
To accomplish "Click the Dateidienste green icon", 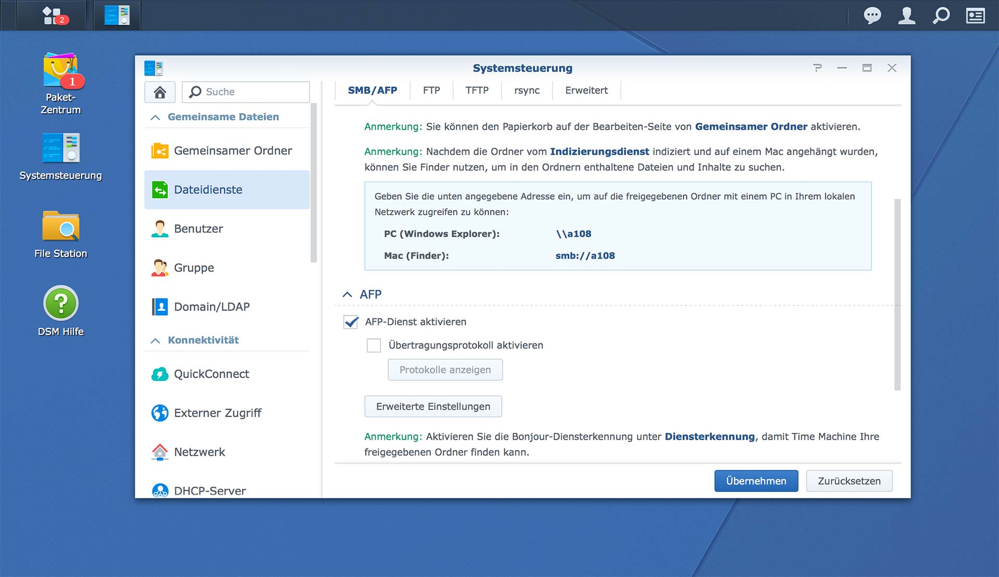I will pos(160,190).
